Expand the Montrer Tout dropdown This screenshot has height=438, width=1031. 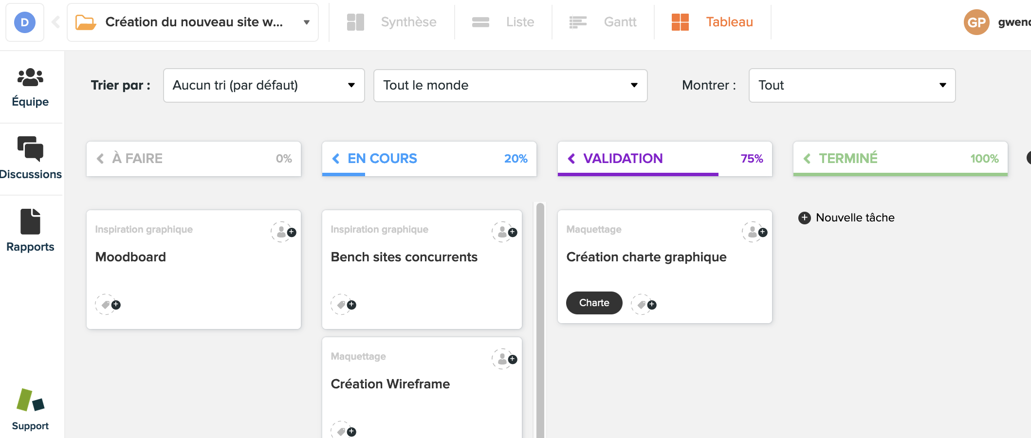coord(851,86)
